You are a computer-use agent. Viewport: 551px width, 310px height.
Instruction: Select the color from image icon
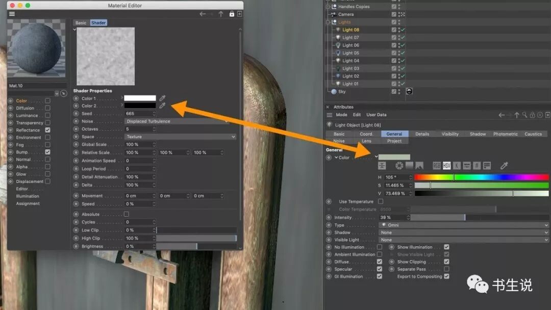pyautogui.click(x=419, y=165)
